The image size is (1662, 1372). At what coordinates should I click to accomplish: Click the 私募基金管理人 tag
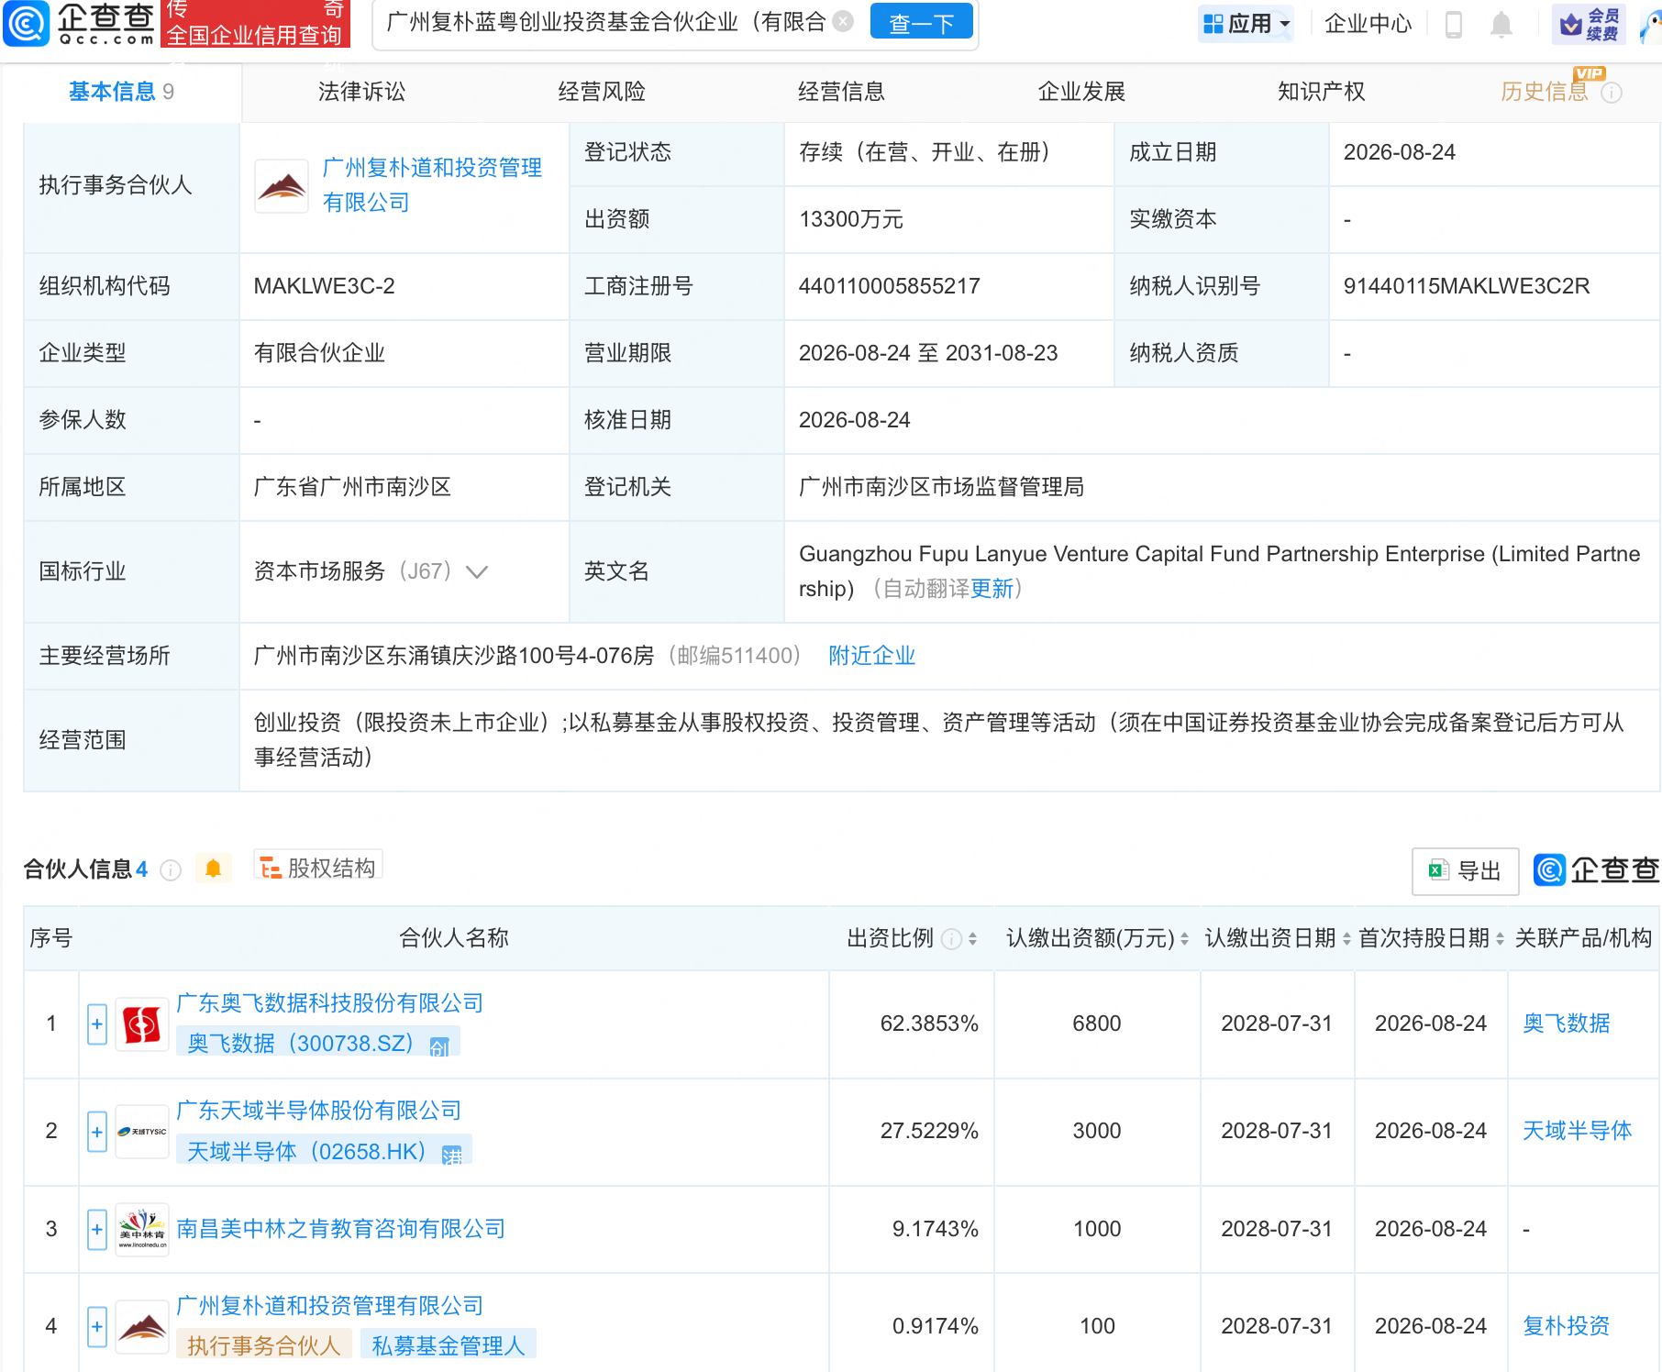pos(449,1345)
